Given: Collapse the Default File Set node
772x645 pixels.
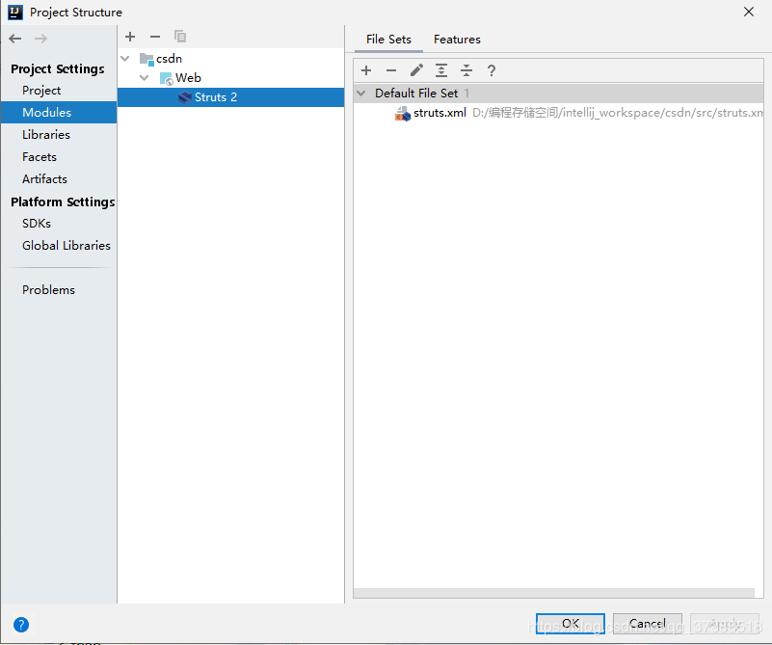Looking at the screenshot, I should coord(361,94).
